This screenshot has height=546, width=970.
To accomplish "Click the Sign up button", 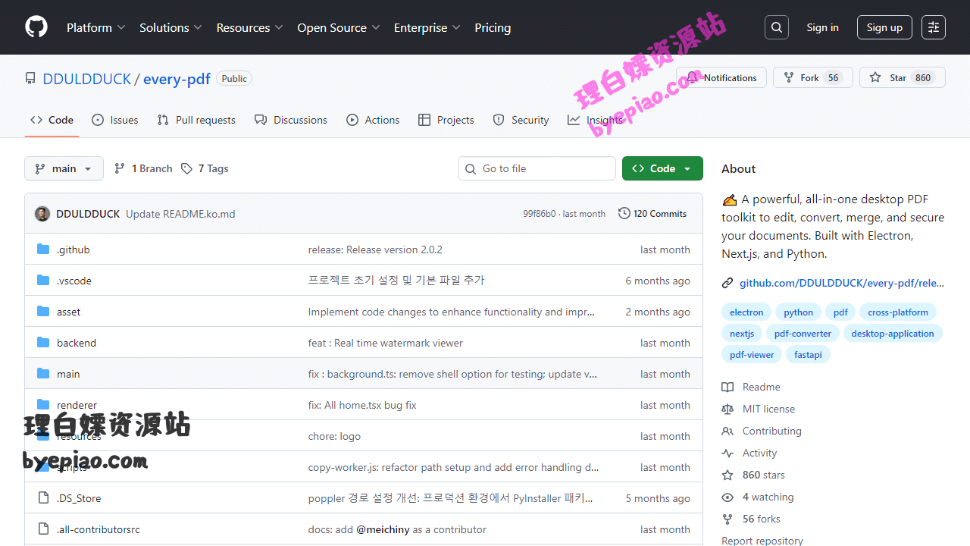I will (x=884, y=27).
